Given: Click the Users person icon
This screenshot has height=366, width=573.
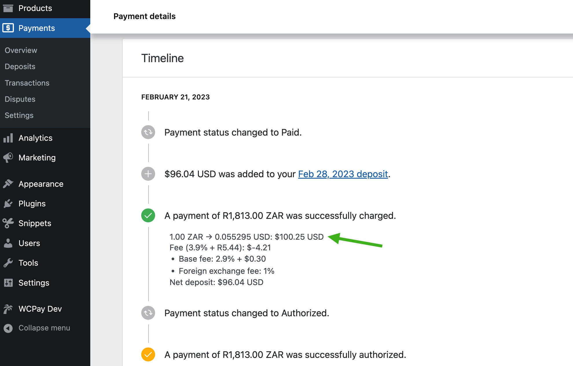Looking at the screenshot, I should click(x=8, y=243).
